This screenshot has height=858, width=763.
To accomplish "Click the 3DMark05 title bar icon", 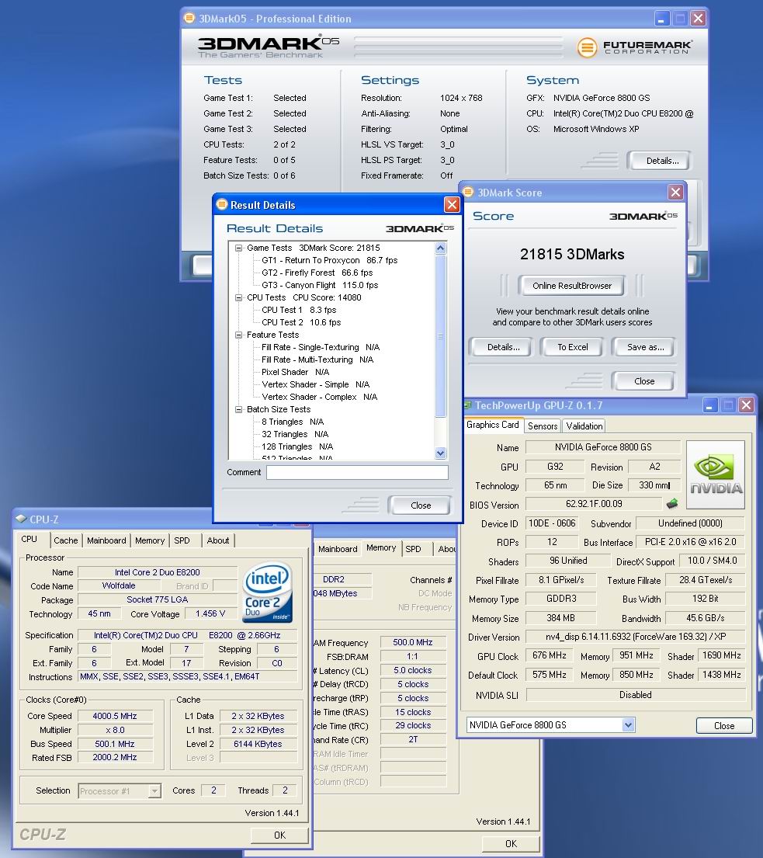I will pyautogui.click(x=189, y=18).
